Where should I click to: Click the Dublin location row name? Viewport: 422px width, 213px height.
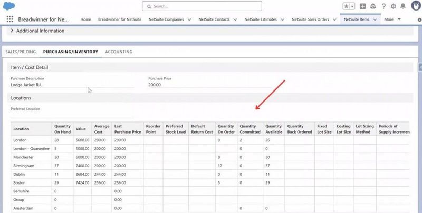pyautogui.click(x=19, y=174)
